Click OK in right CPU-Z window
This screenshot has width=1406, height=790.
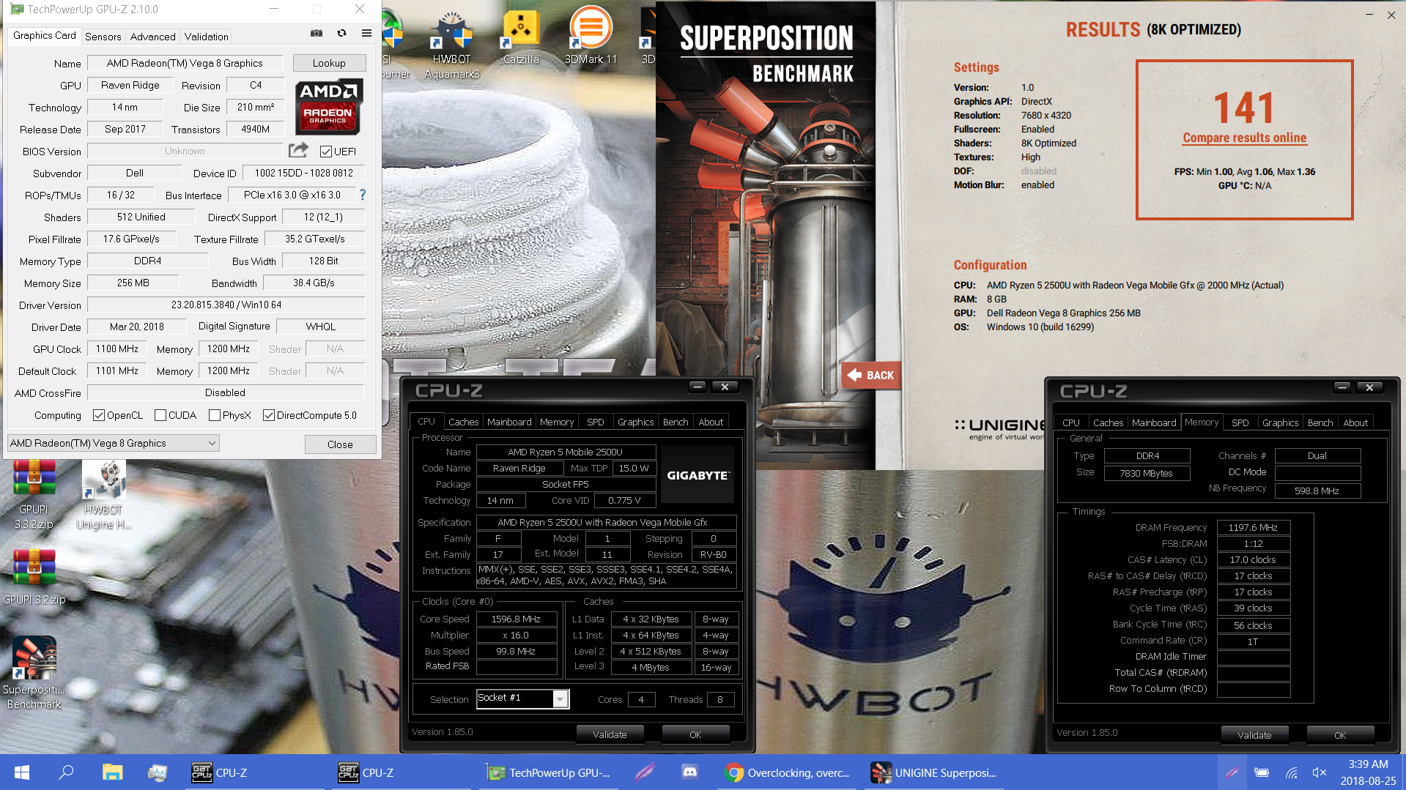coord(1340,735)
